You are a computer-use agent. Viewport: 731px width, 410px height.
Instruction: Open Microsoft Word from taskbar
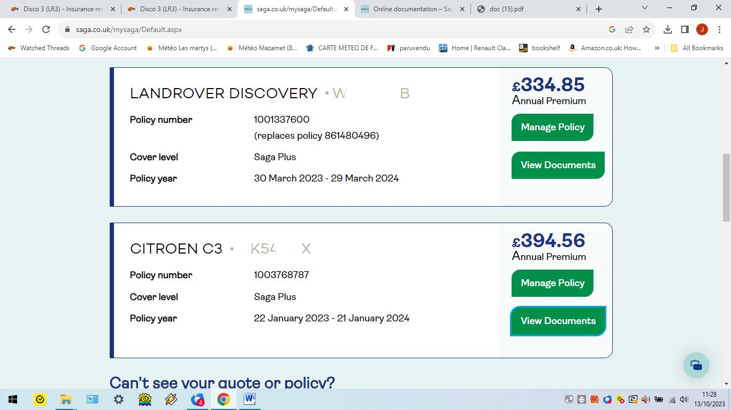[x=250, y=399]
